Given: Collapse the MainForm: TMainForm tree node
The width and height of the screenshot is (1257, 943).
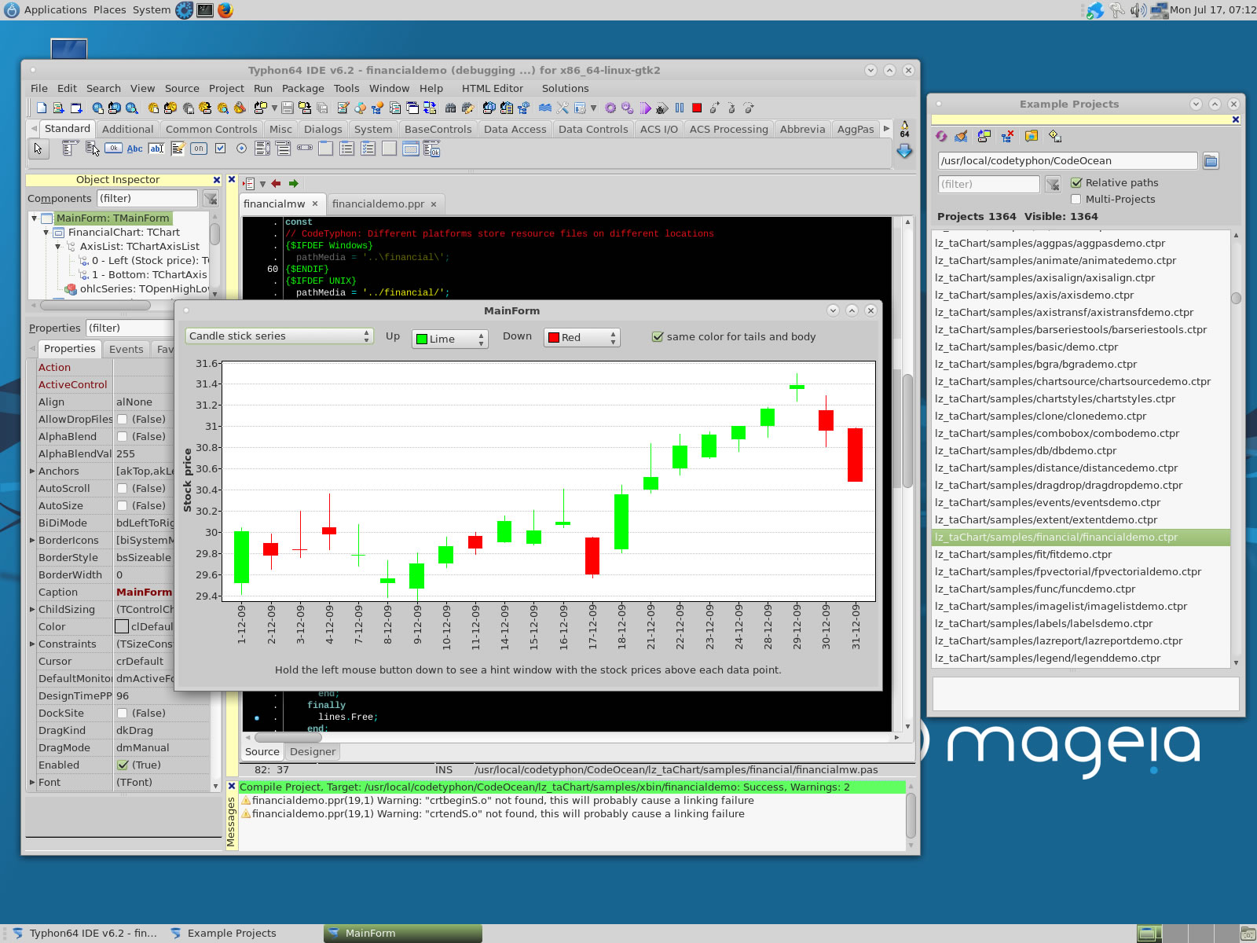Looking at the screenshot, I should pyautogui.click(x=35, y=218).
